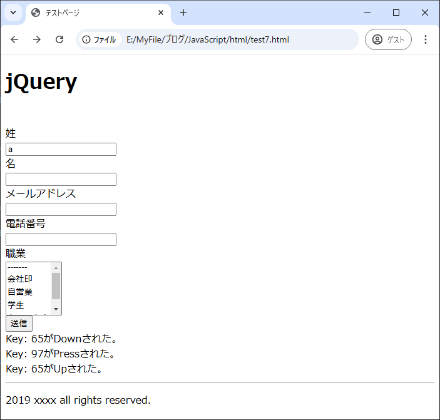Click the 電話番号 label
The width and height of the screenshot is (440, 420).
(x=26, y=223)
